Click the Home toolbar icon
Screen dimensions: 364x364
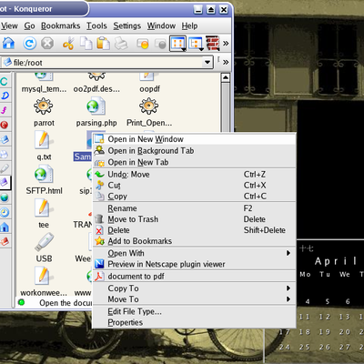pos(8,44)
